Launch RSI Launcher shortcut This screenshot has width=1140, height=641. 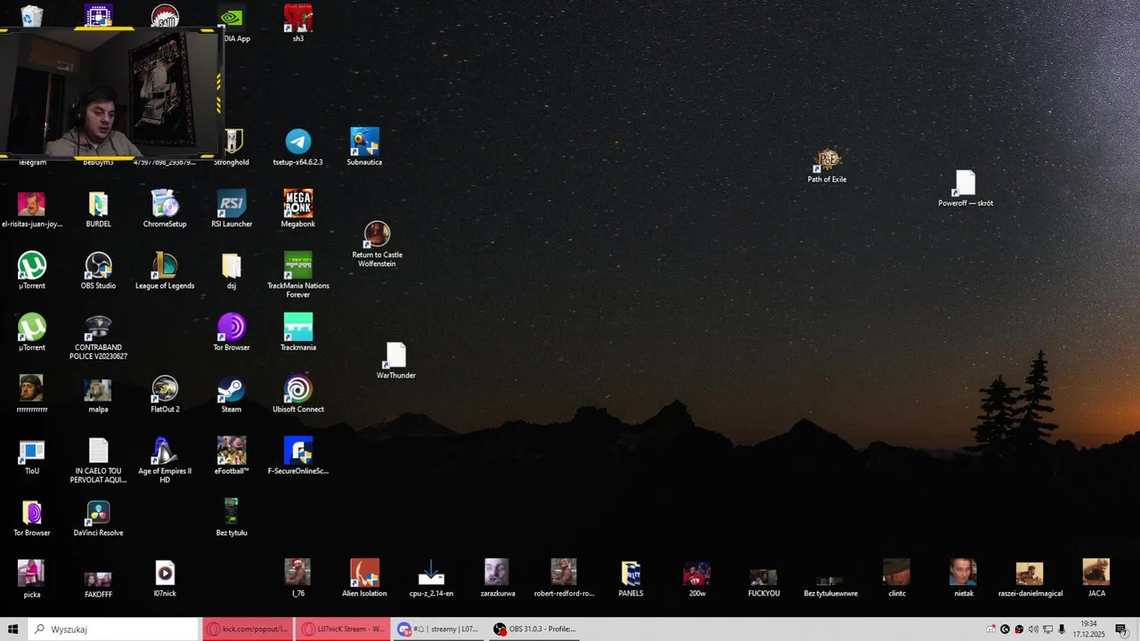232,209
